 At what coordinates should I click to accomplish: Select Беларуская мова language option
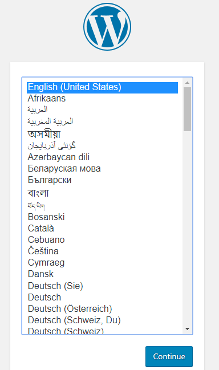pyautogui.click(x=103, y=169)
